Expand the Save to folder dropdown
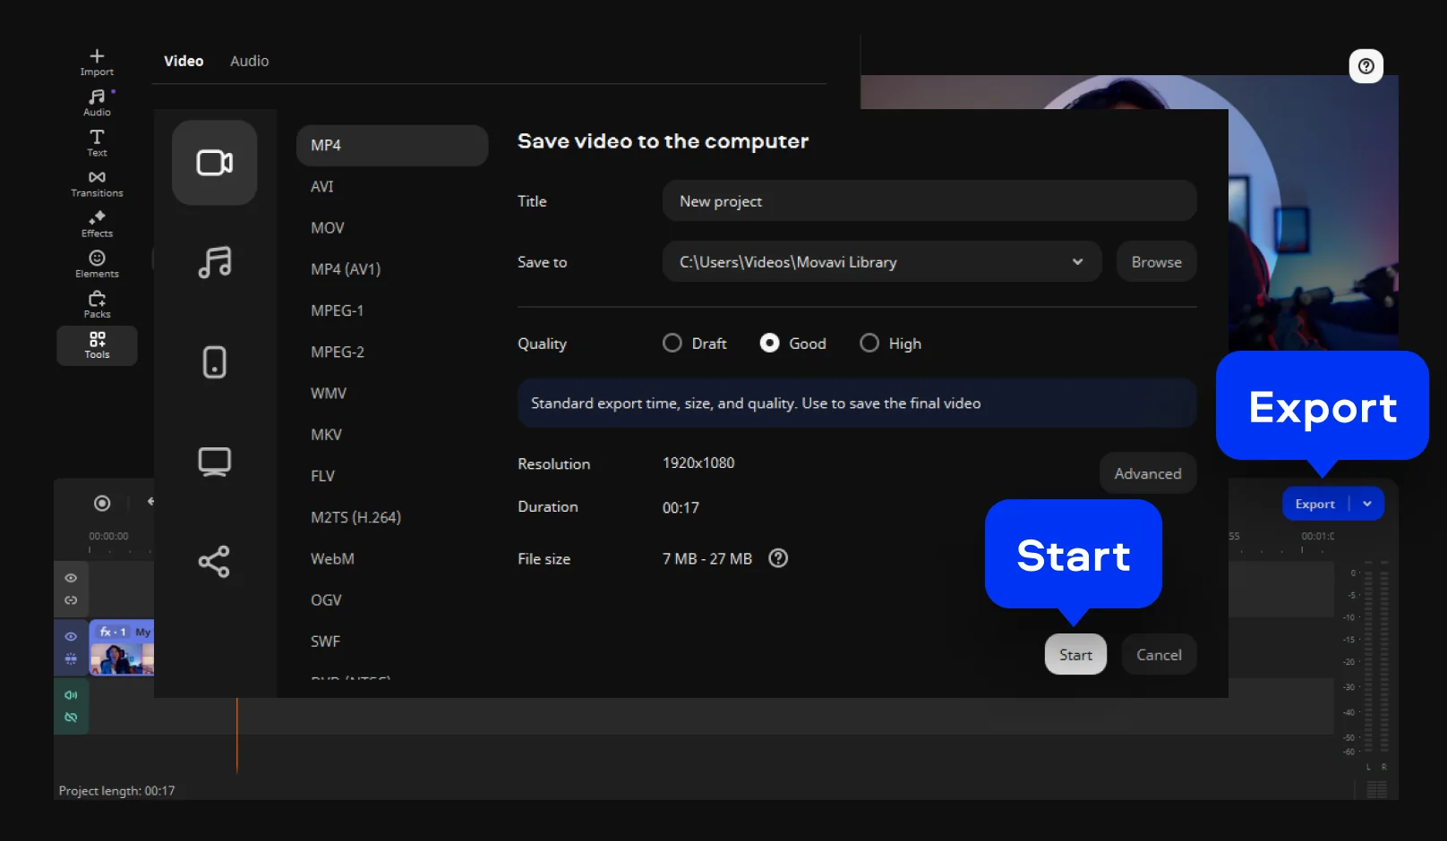The width and height of the screenshot is (1447, 841). 1077,262
